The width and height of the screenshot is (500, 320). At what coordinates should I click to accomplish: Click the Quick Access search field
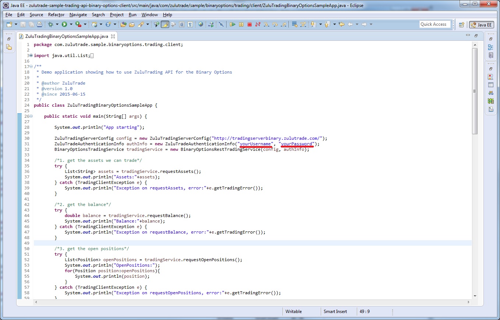pyautogui.click(x=435, y=24)
